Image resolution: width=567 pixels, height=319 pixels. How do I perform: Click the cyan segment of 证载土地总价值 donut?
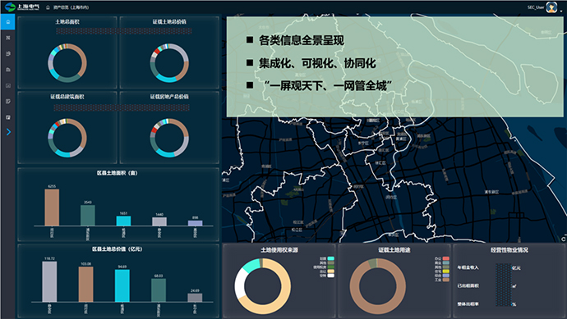(166, 79)
